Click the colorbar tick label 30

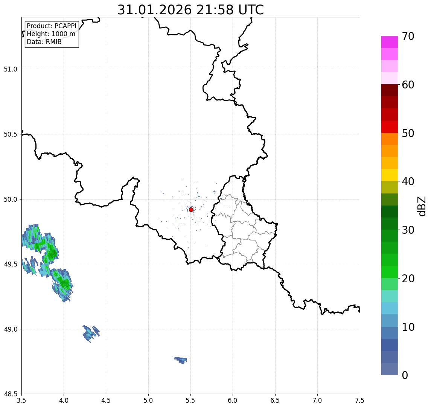point(408,230)
